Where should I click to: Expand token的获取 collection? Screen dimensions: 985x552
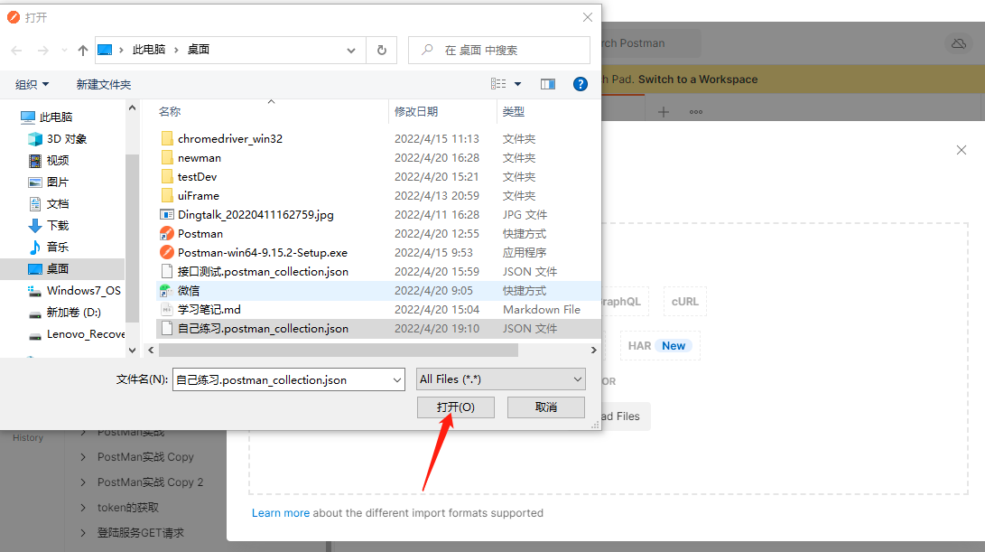(x=83, y=508)
